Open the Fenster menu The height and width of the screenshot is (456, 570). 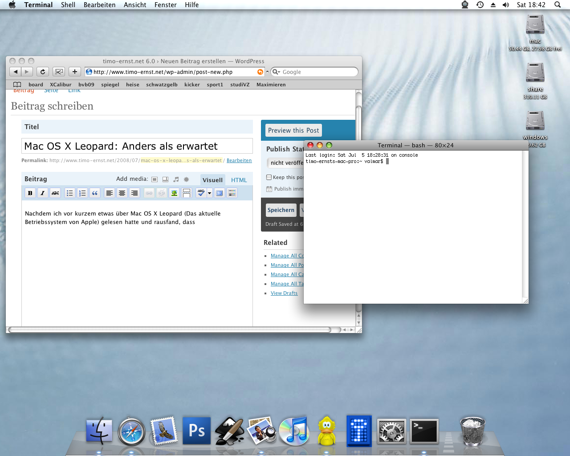point(166,5)
